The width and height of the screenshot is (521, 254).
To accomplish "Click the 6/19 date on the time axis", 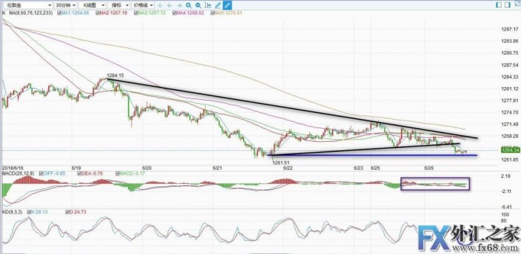I will click(x=76, y=168).
